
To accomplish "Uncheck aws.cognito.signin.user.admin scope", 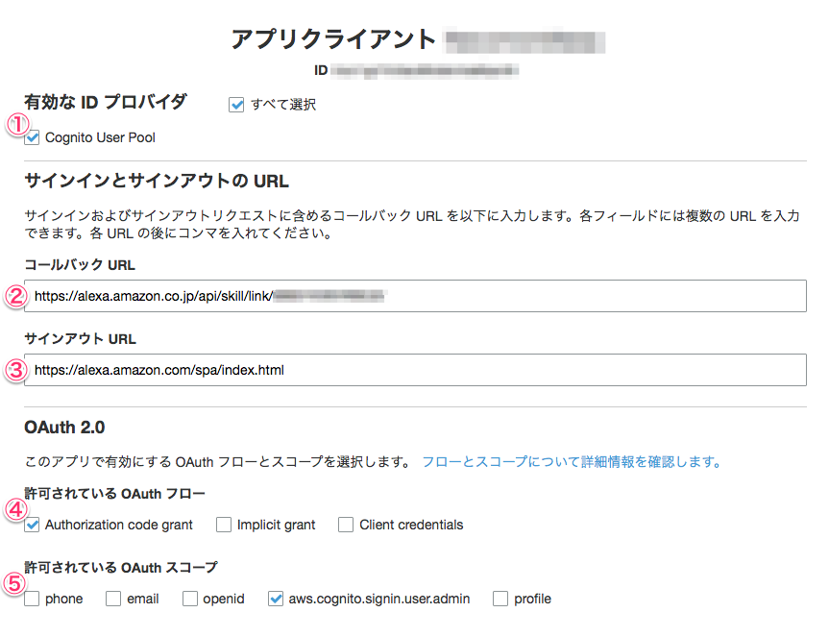I will [277, 599].
